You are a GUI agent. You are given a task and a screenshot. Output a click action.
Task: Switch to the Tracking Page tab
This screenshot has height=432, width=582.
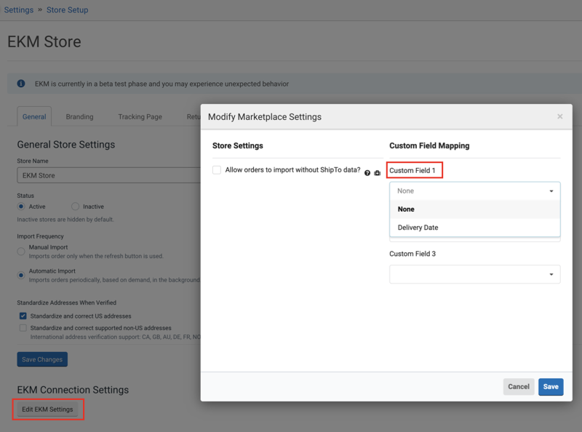pyautogui.click(x=140, y=116)
